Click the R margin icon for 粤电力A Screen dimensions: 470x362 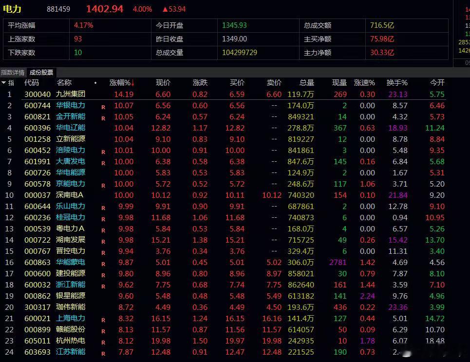(103, 230)
